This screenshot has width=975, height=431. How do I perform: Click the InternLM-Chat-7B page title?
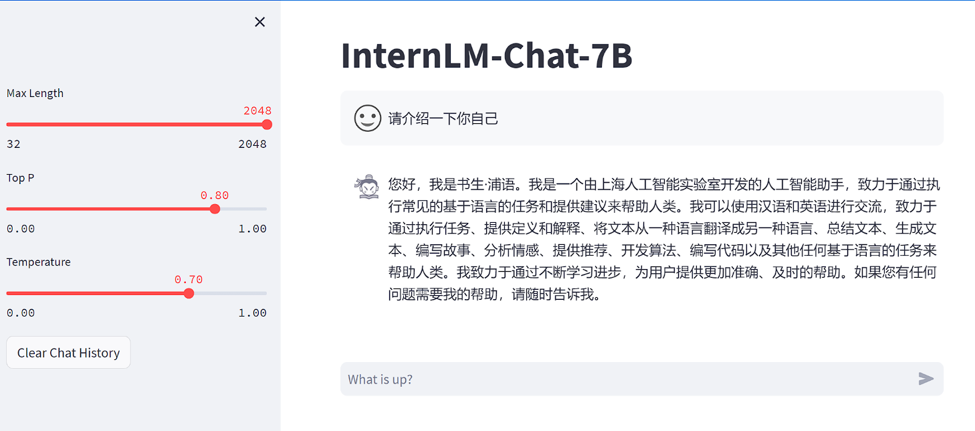point(486,56)
